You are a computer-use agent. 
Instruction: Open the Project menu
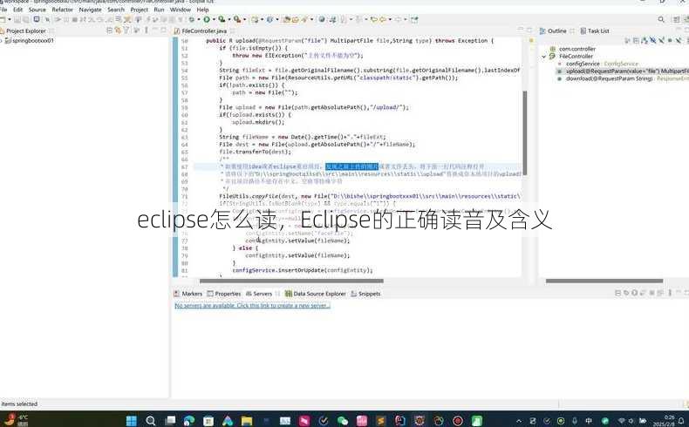[140, 10]
